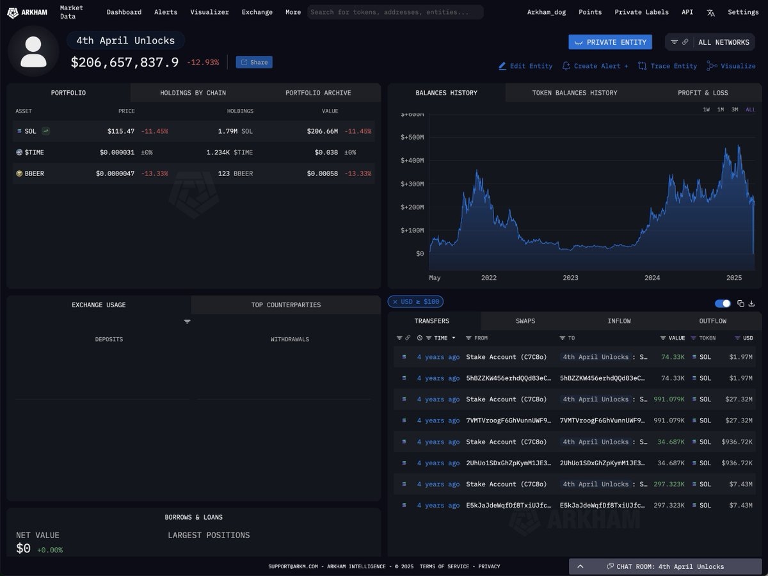Click the clock icon beside TIME column
The height and width of the screenshot is (576, 768).
coord(420,338)
